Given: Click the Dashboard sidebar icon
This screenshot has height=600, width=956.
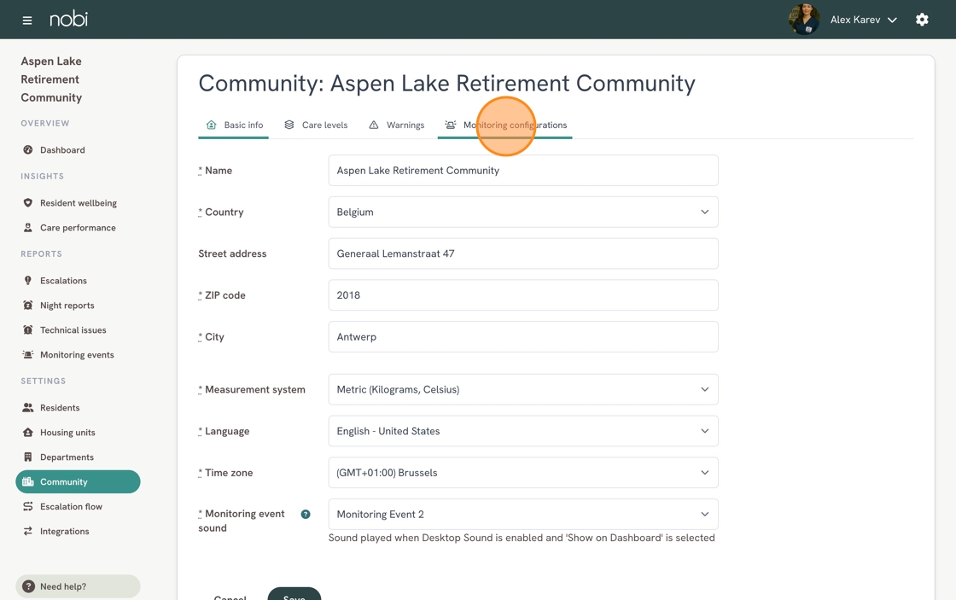Looking at the screenshot, I should (x=28, y=150).
